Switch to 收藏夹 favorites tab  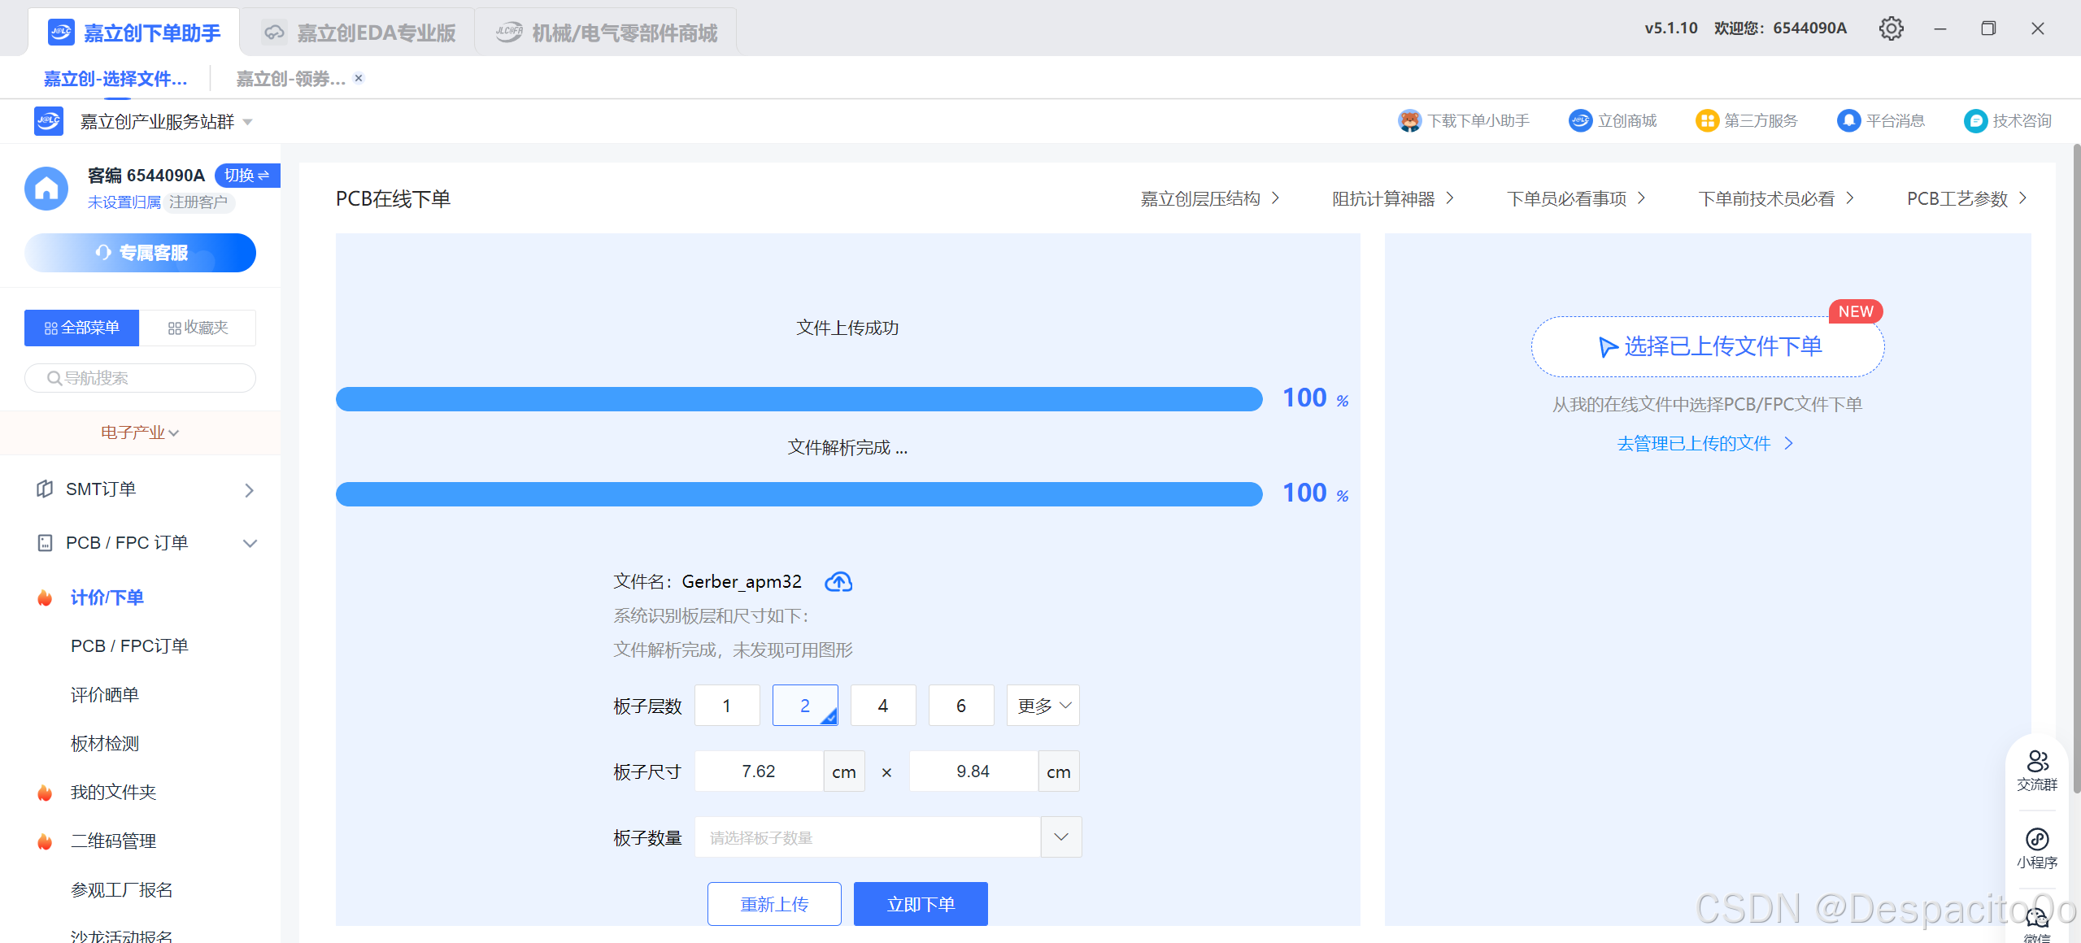point(198,328)
